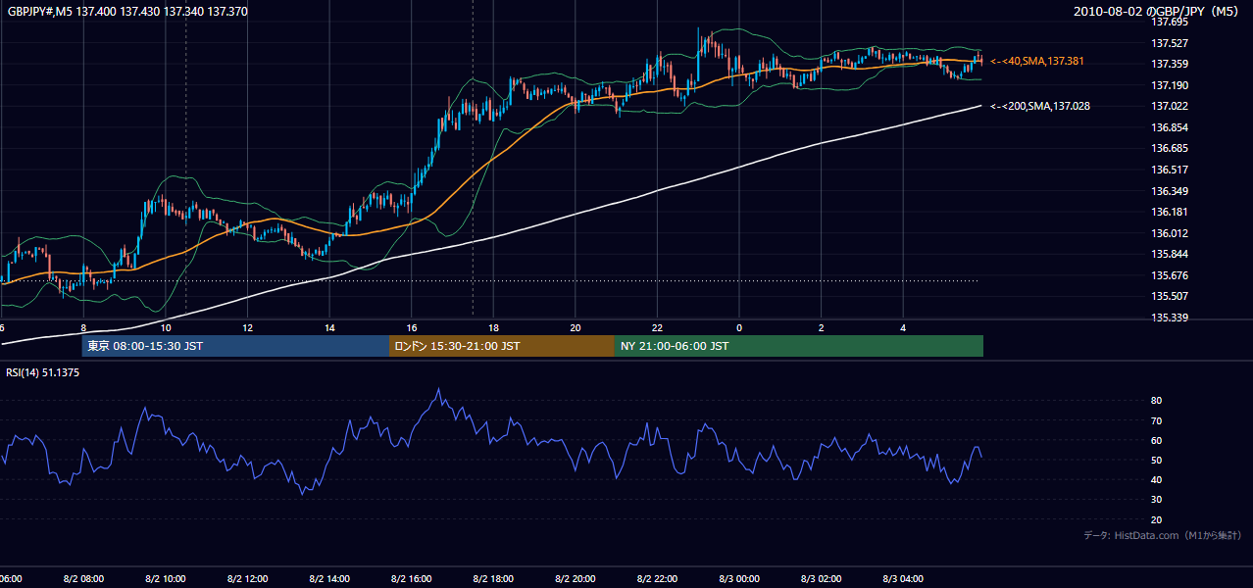Select the 200 SMA label at 137.028
Image resolution: width=1253 pixels, height=588 pixels.
tap(1040, 106)
